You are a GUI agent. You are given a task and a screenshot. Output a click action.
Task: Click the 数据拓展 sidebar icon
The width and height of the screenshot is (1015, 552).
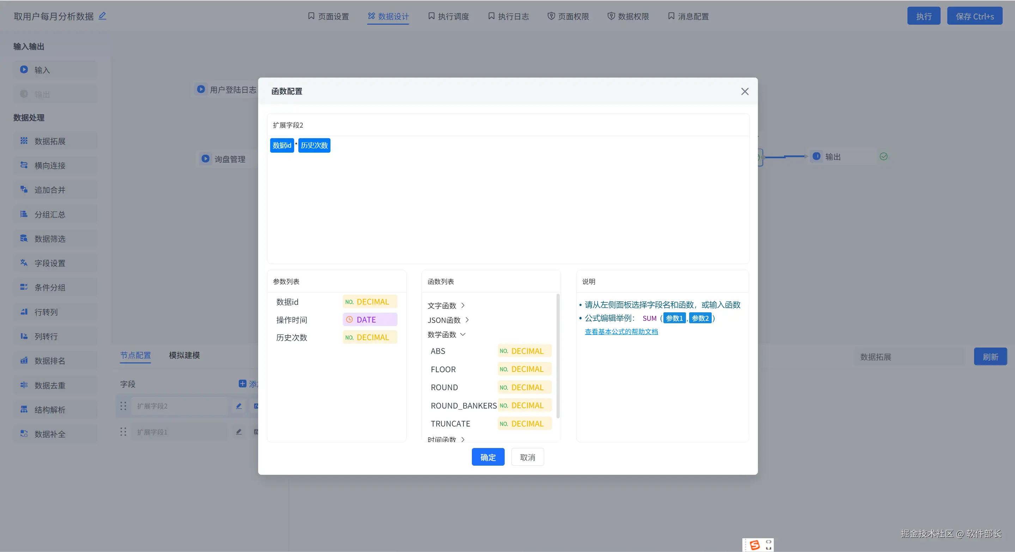coord(24,141)
